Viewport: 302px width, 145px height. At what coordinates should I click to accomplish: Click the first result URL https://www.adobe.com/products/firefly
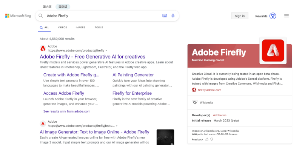(x=76, y=51)
